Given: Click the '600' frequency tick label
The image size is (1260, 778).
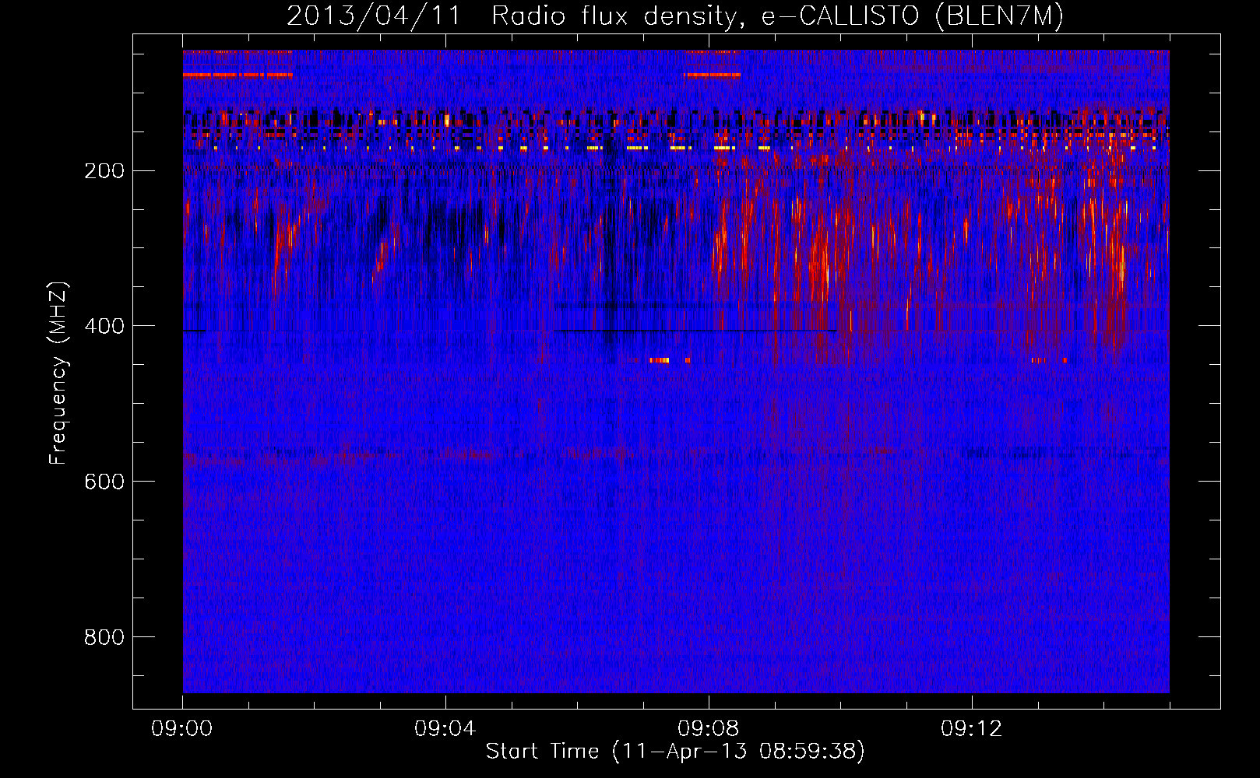Looking at the screenshot, I should (x=104, y=482).
